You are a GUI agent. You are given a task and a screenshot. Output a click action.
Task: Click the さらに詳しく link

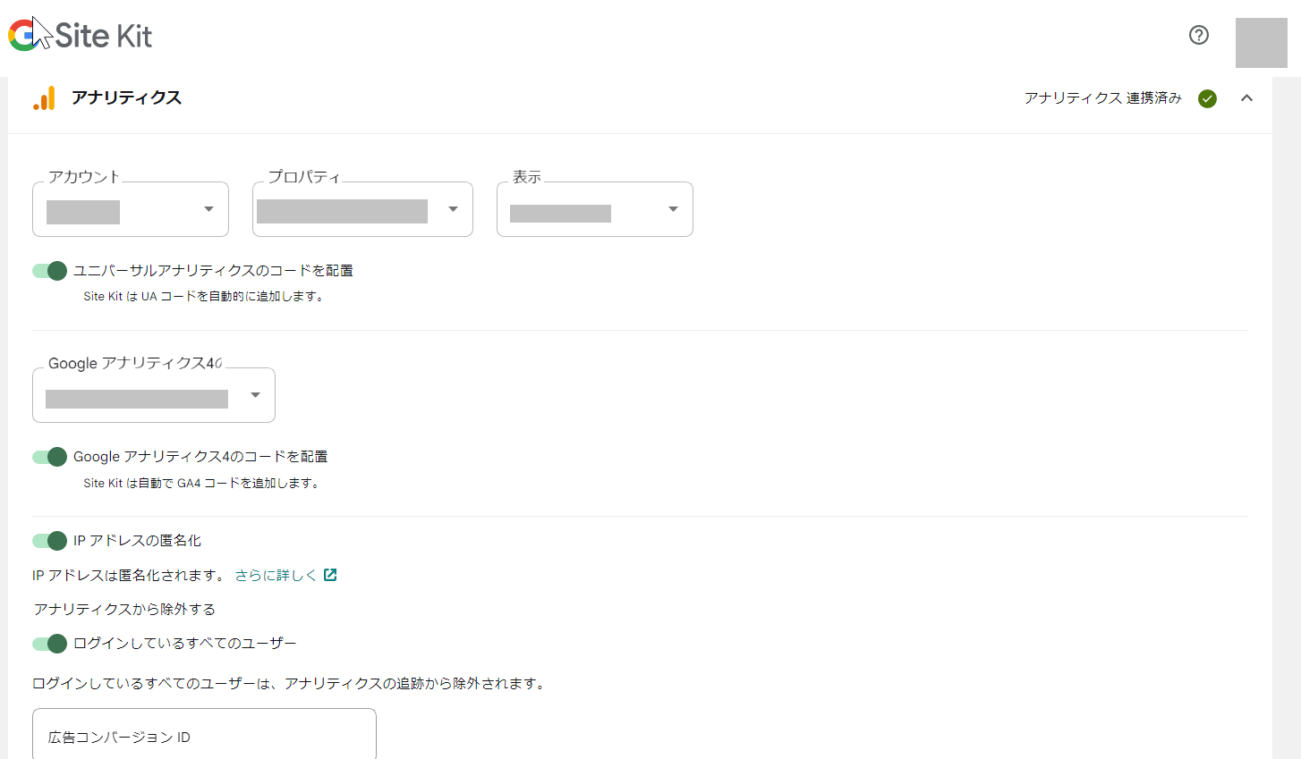(x=276, y=575)
